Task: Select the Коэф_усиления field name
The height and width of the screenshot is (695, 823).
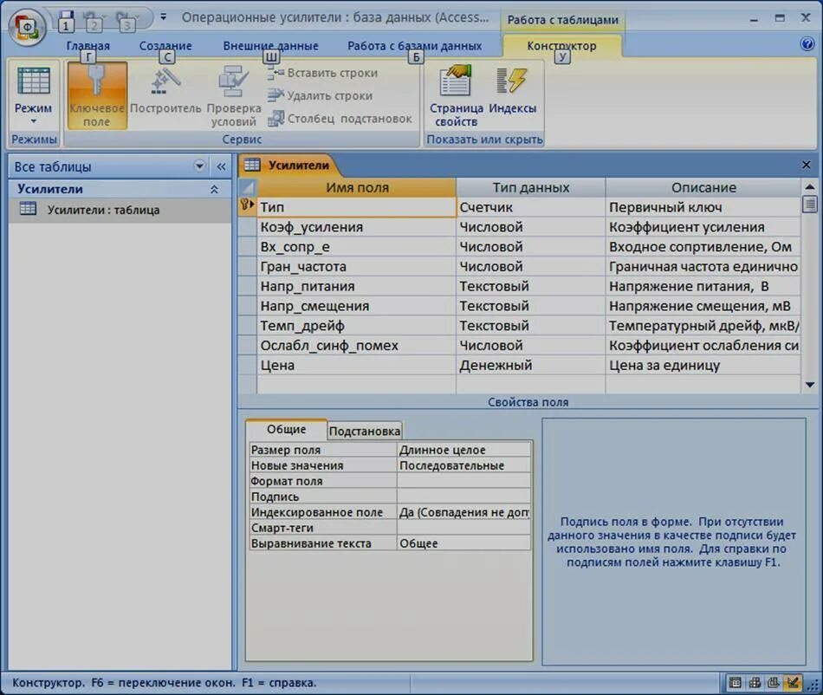Action: pyautogui.click(x=356, y=227)
